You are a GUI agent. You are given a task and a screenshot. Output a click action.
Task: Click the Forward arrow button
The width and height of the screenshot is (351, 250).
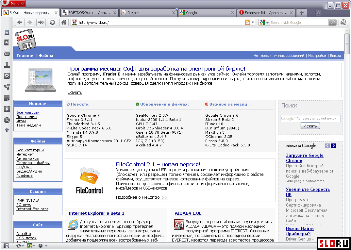(29, 22)
